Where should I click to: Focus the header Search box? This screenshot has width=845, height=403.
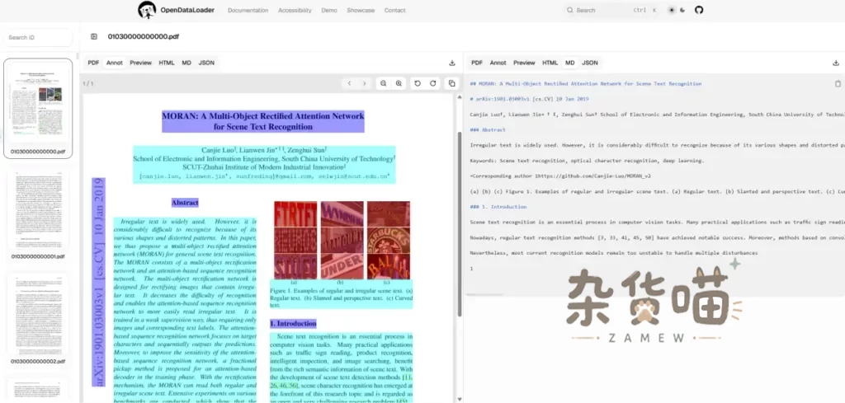tap(611, 10)
